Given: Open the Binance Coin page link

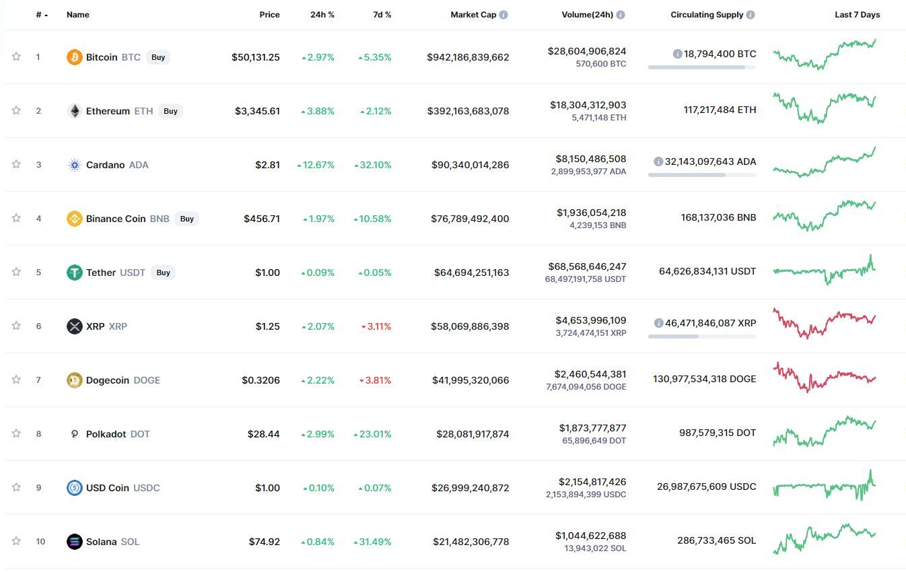Looking at the screenshot, I should pyautogui.click(x=116, y=219).
